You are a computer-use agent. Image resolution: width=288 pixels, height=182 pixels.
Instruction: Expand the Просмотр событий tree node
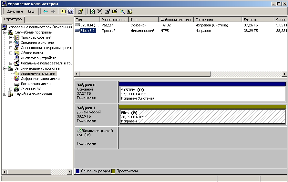[11, 37]
